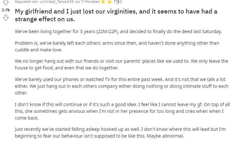This screenshot has width=233, height=144.
Task: Downvote the post with the down arrow
Action: [x=6, y=18]
